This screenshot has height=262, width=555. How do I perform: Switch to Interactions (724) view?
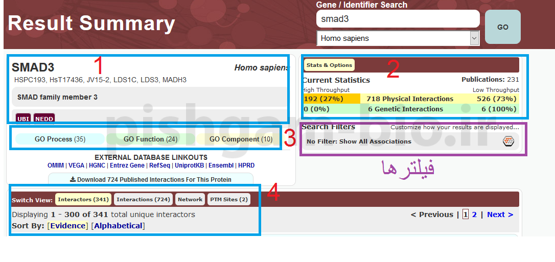[143, 199]
